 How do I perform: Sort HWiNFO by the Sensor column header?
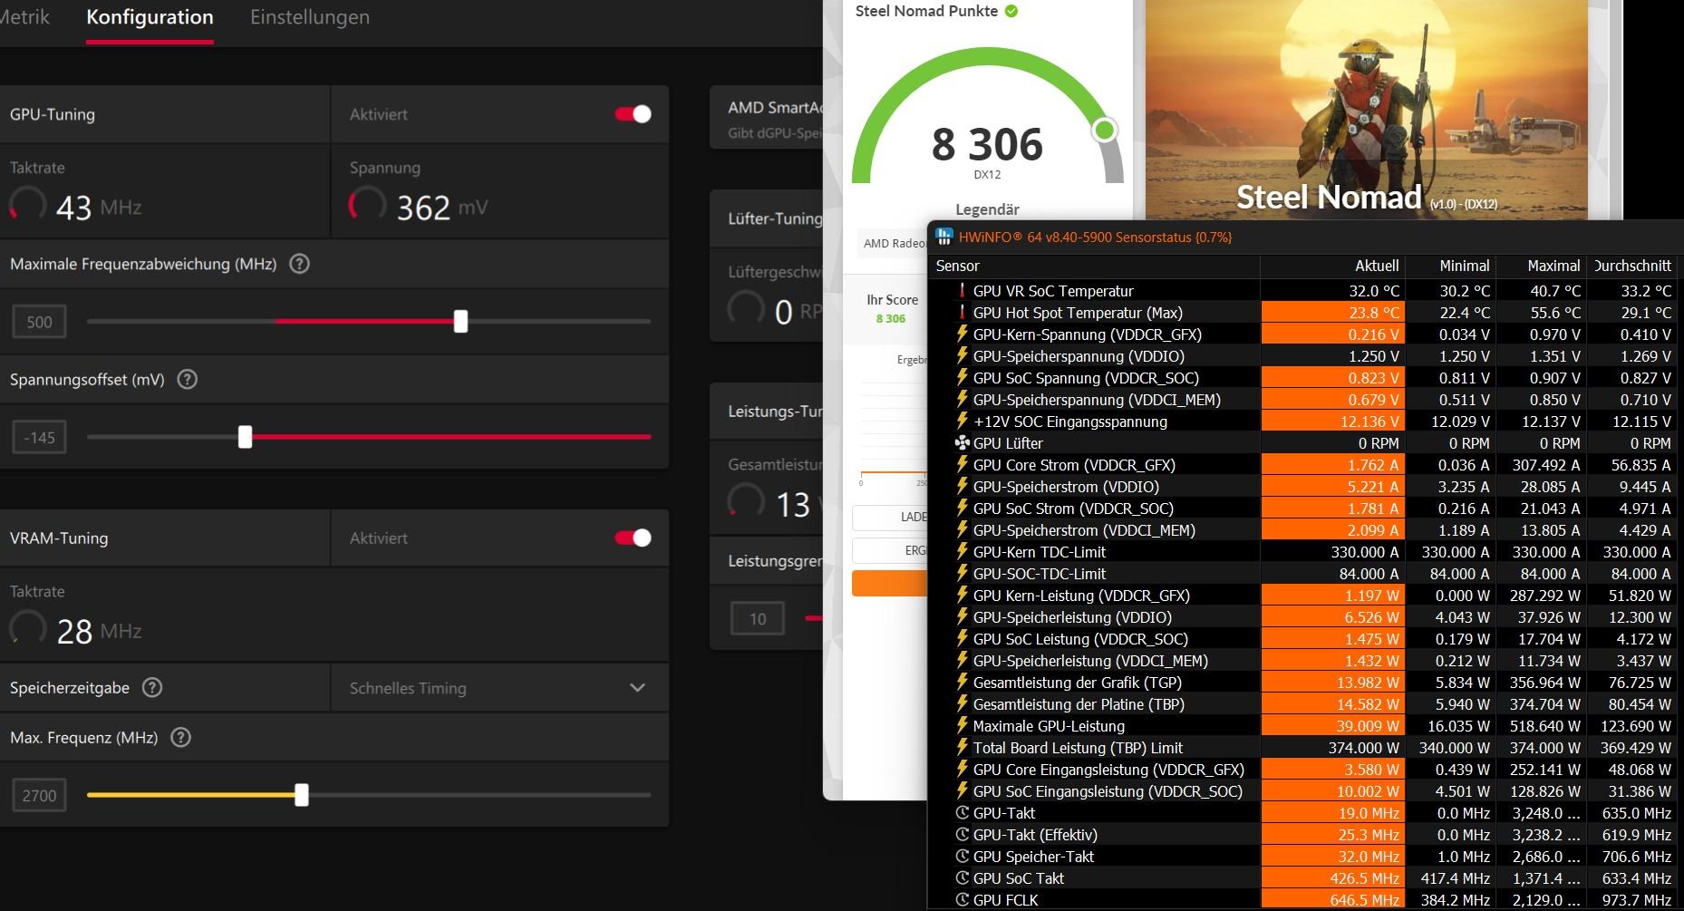pos(1095,266)
